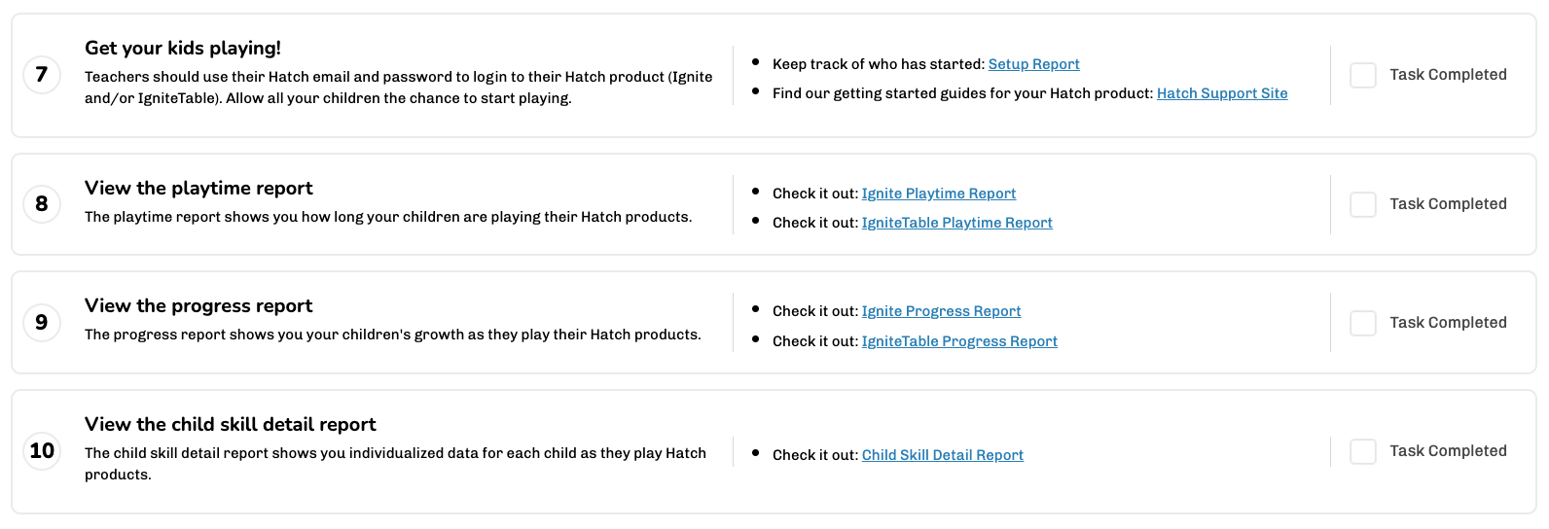1549x529 pixels.
Task: Open the Ignite Progress Report link
Action: (942, 311)
